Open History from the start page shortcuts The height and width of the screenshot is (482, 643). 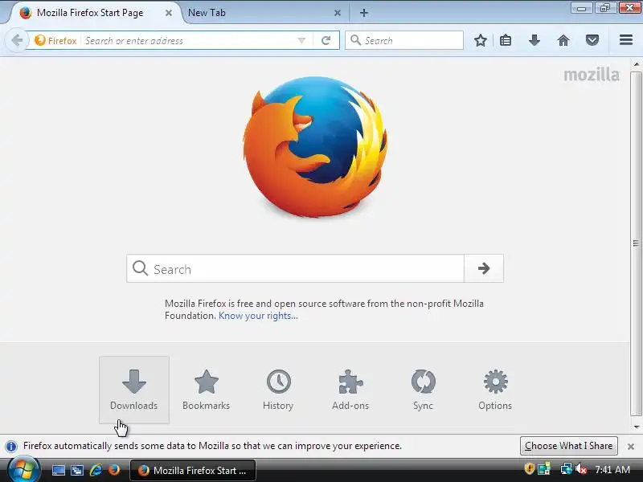[278, 390]
